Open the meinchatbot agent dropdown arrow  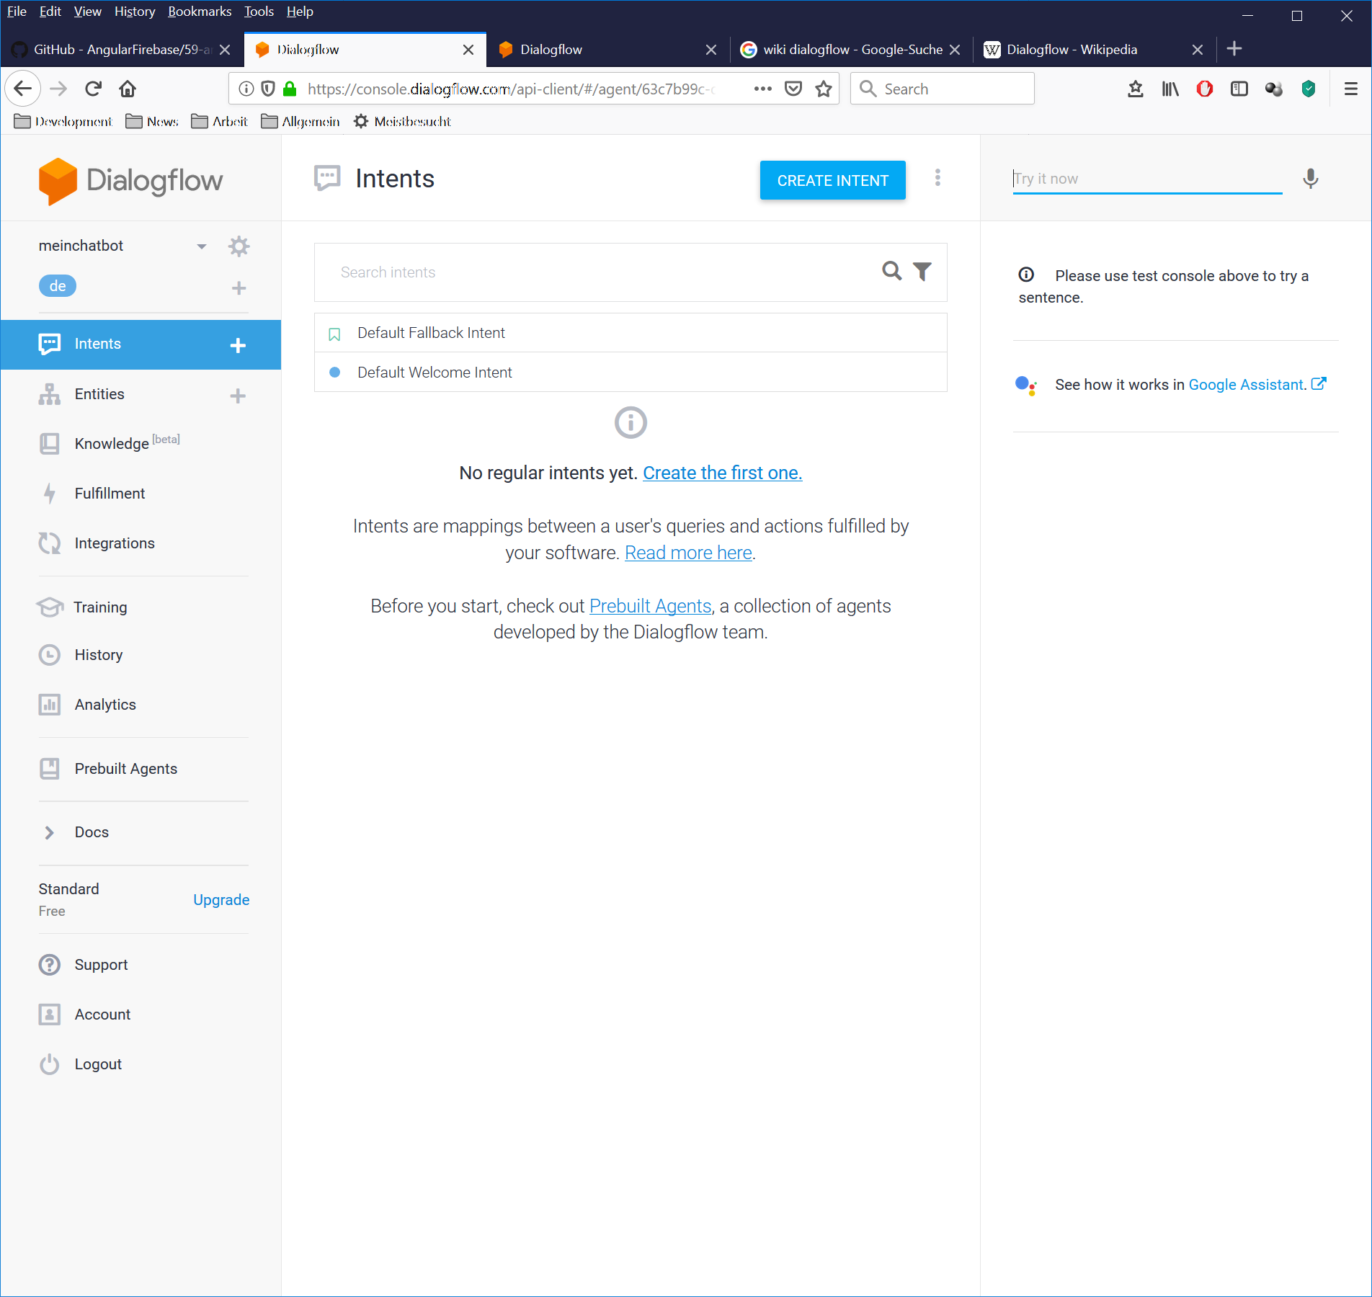pyautogui.click(x=202, y=246)
